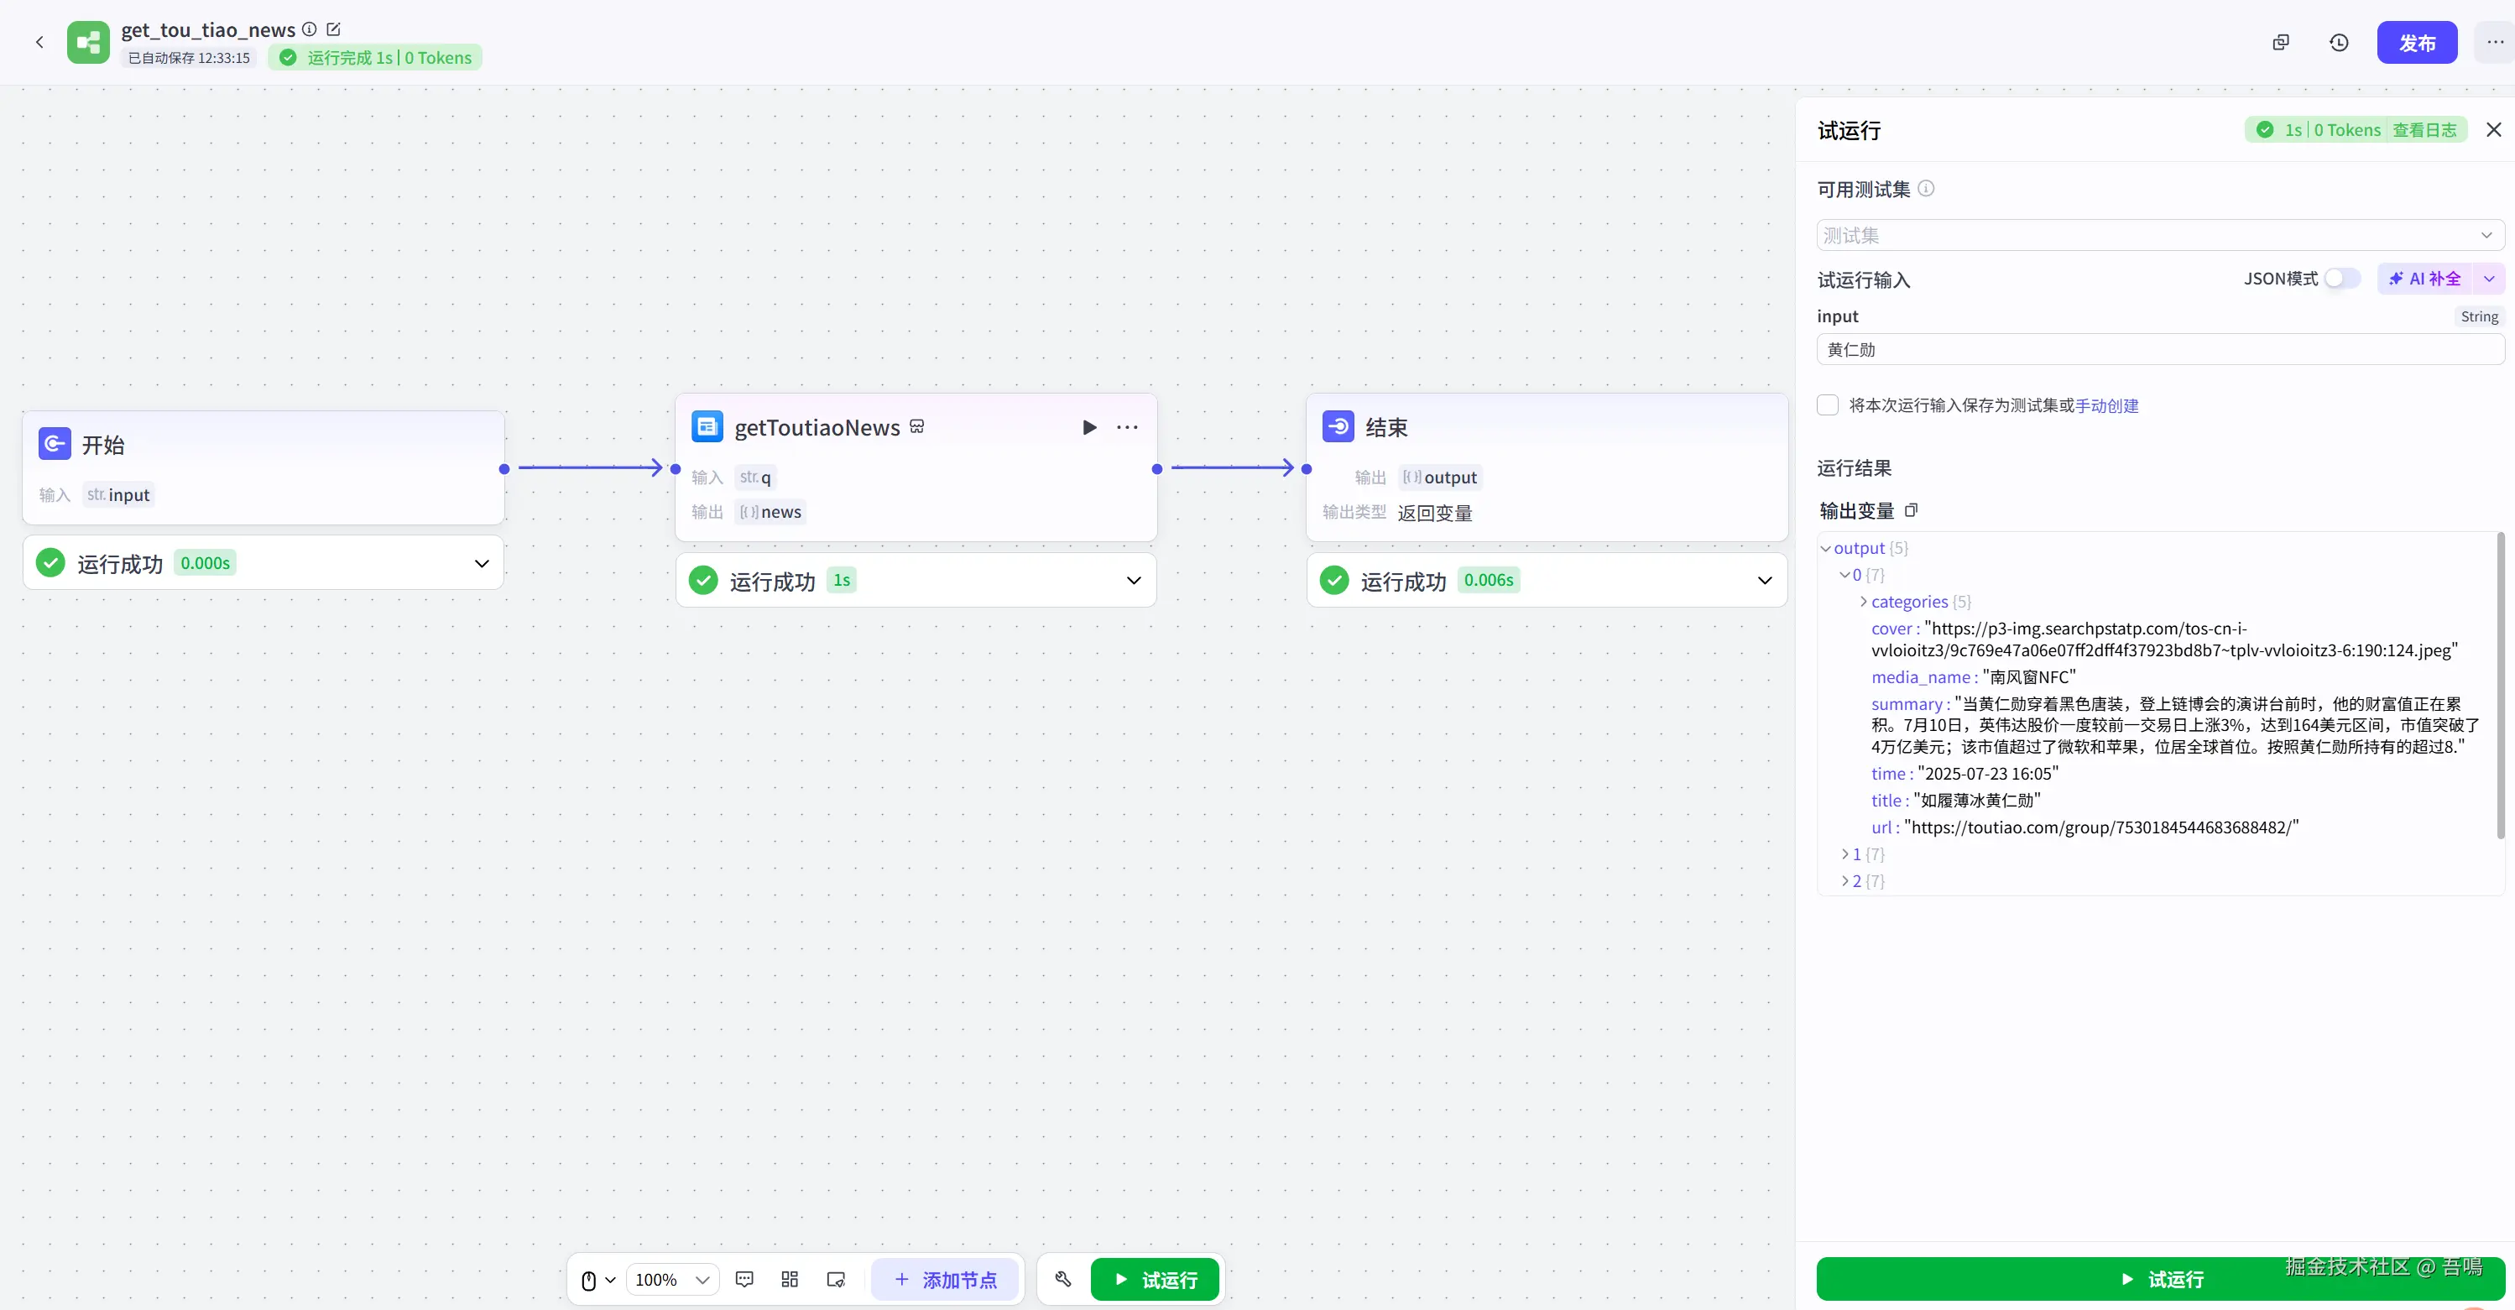Open the debug wrench tool icon
Viewport: 2515px width, 1310px height.
coord(1063,1279)
